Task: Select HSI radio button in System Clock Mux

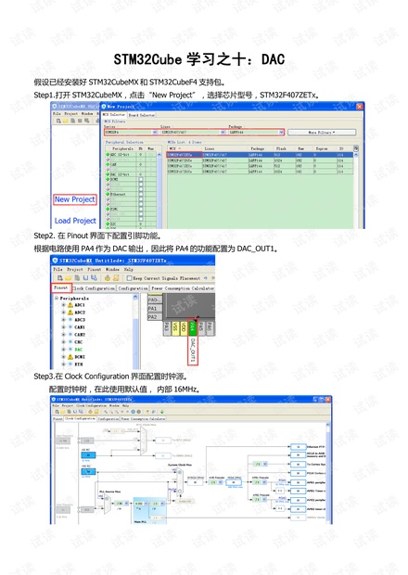Action: pos(180,473)
